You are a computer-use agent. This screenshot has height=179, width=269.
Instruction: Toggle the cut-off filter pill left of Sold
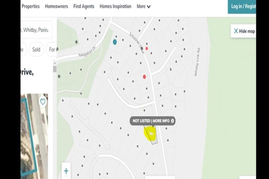point(23,49)
